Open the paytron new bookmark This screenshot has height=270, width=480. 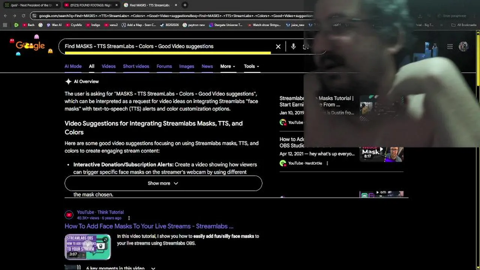(194, 25)
